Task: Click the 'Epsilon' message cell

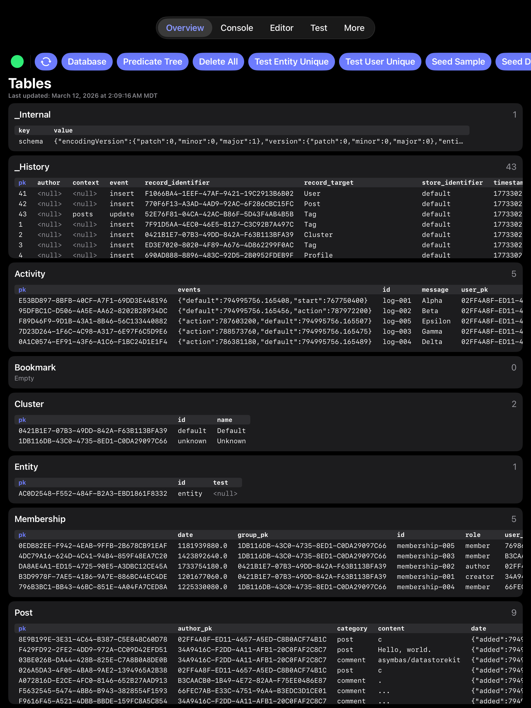Action: click(x=436, y=321)
